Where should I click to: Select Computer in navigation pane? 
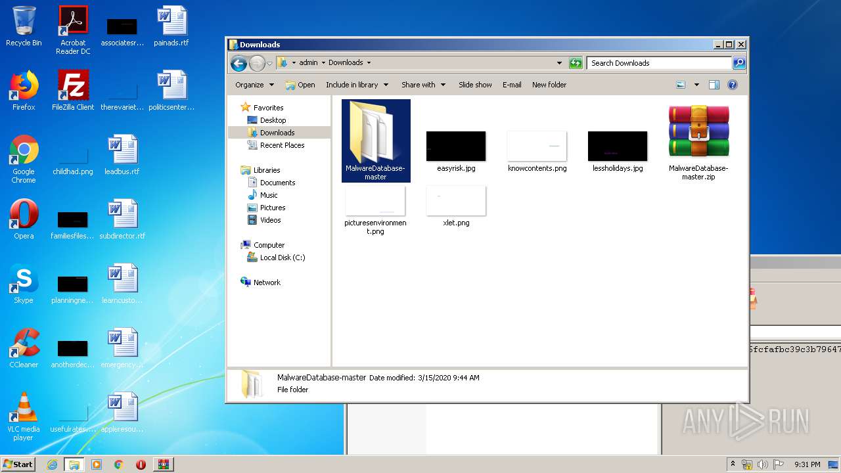[x=269, y=245]
